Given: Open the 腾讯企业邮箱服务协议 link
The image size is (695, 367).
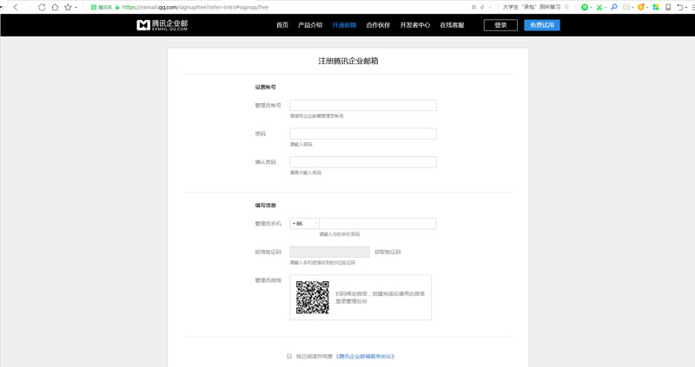Looking at the screenshot, I should tap(365, 357).
